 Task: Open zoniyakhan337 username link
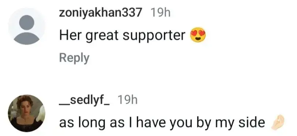pyautogui.click(x=100, y=13)
